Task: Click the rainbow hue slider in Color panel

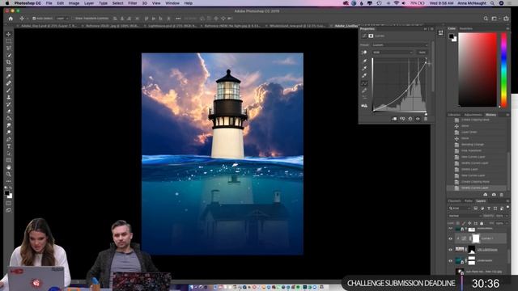Action: click(x=503, y=70)
